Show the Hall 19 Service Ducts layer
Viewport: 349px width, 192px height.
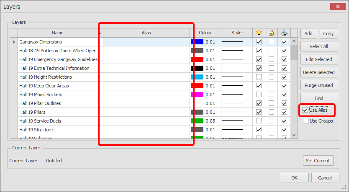coord(259,121)
